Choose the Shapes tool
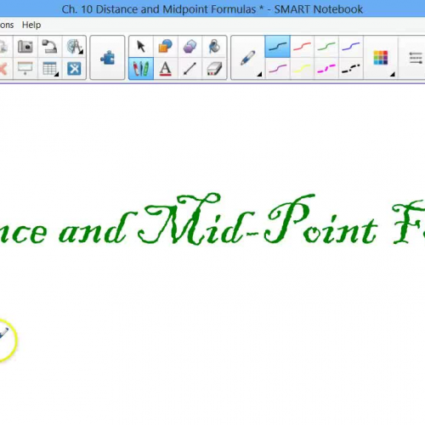This screenshot has width=425, height=425. coord(165,46)
